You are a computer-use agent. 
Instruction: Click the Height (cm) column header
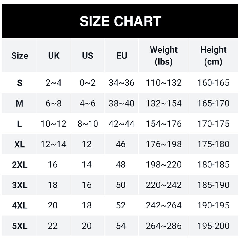click(x=213, y=56)
